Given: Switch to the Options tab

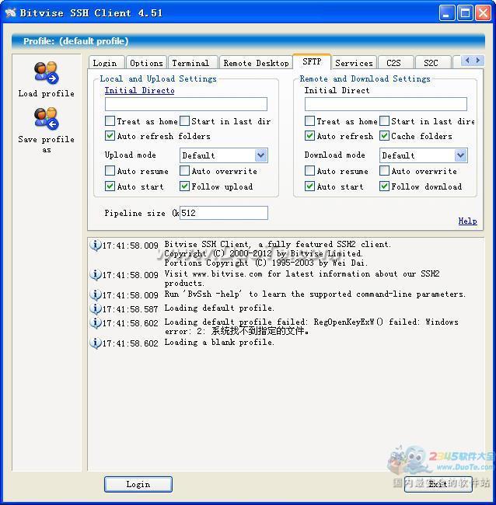Looking at the screenshot, I should coord(147,62).
